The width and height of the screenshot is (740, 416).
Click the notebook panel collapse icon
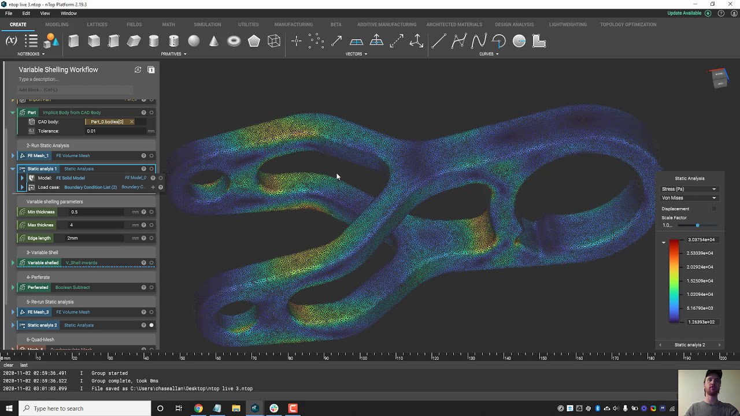(x=151, y=70)
